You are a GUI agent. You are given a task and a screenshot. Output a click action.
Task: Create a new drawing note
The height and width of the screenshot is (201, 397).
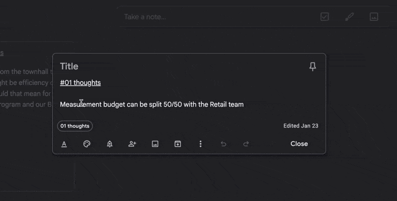coord(349,17)
